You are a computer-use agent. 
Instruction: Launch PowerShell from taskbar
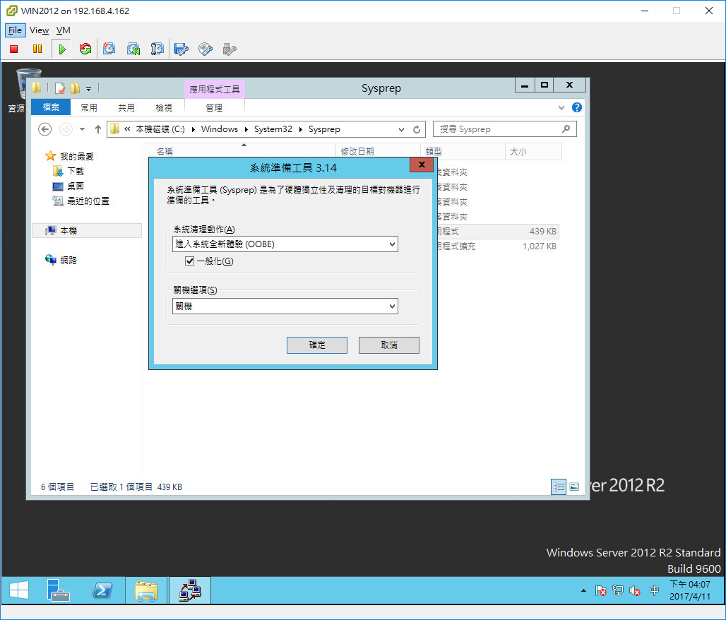102,590
